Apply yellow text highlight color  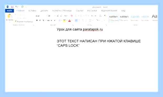(x=64, y=20)
